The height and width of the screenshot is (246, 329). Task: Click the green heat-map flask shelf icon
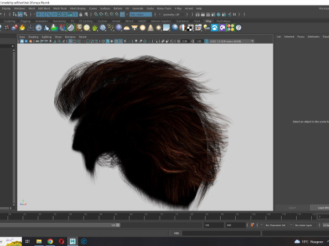tap(54, 28)
